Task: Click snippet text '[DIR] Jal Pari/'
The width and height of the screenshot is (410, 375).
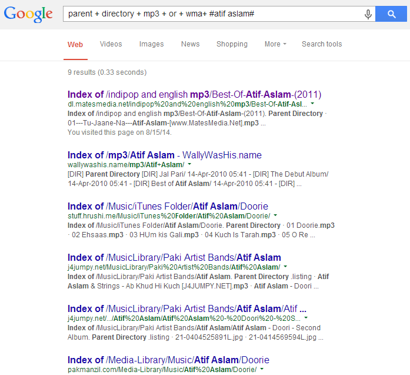Action: click(x=164, y=174)
